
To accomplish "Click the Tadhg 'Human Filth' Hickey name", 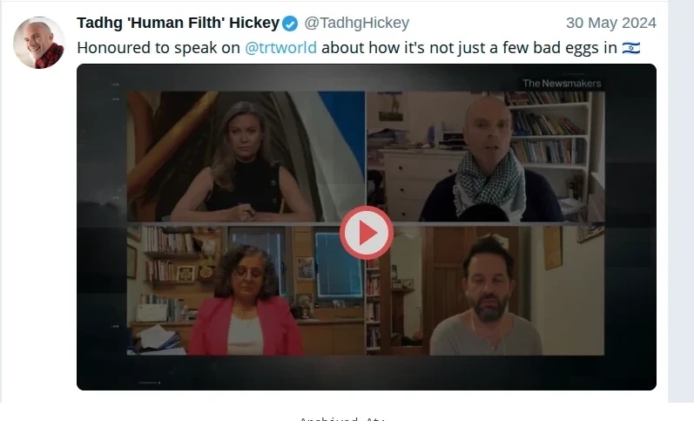I will coord(178,23).
